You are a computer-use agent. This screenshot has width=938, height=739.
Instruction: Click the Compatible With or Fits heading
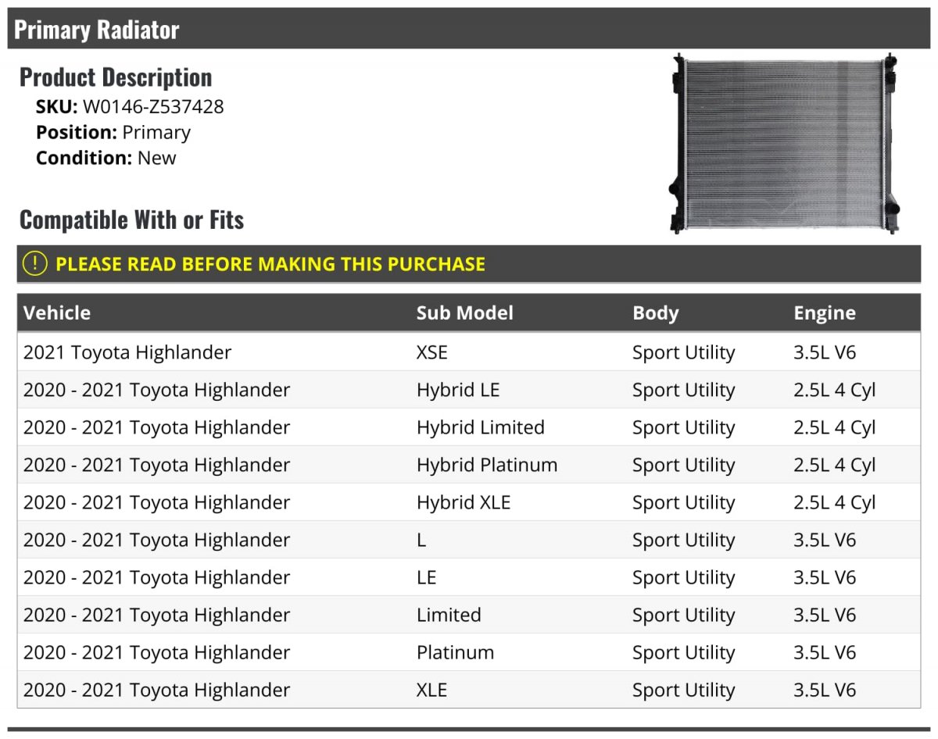(131, 220)
